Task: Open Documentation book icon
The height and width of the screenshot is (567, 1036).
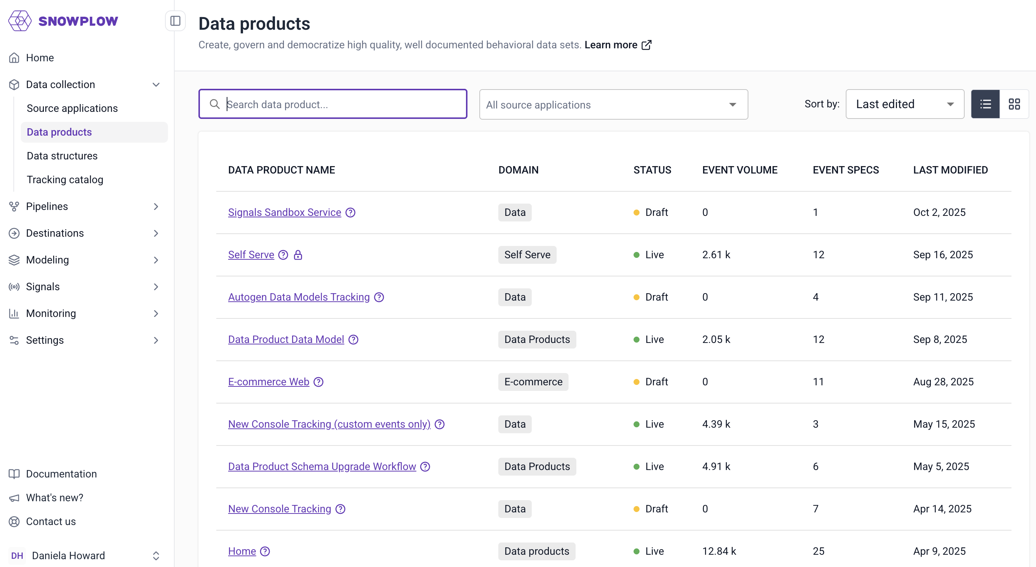Action: point(14,474)
